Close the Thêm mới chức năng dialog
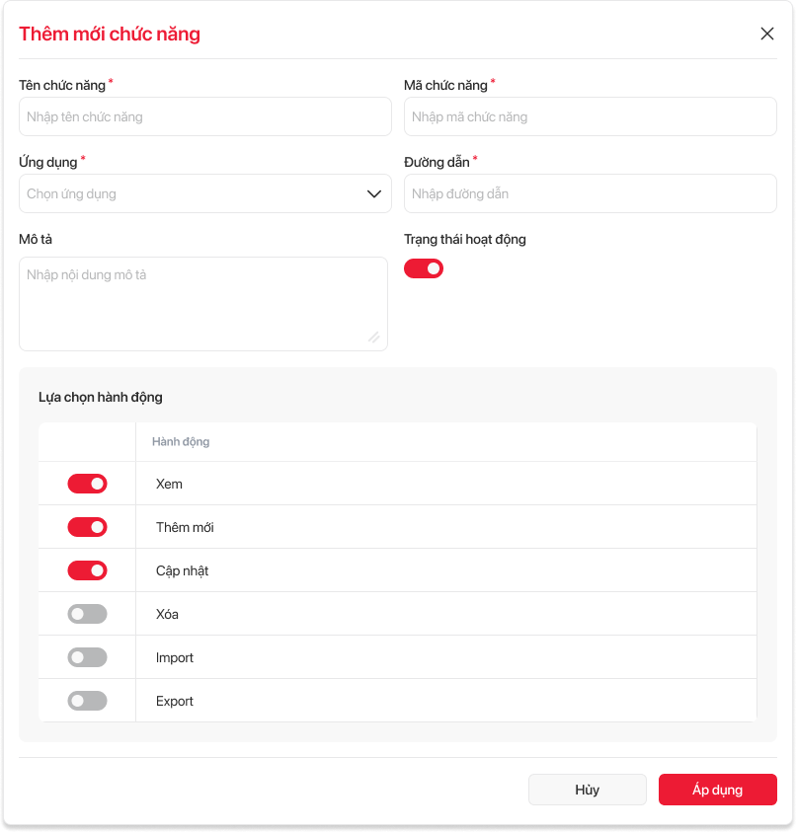The width and height of the screenshot is (796, 832). coord(767,34)
